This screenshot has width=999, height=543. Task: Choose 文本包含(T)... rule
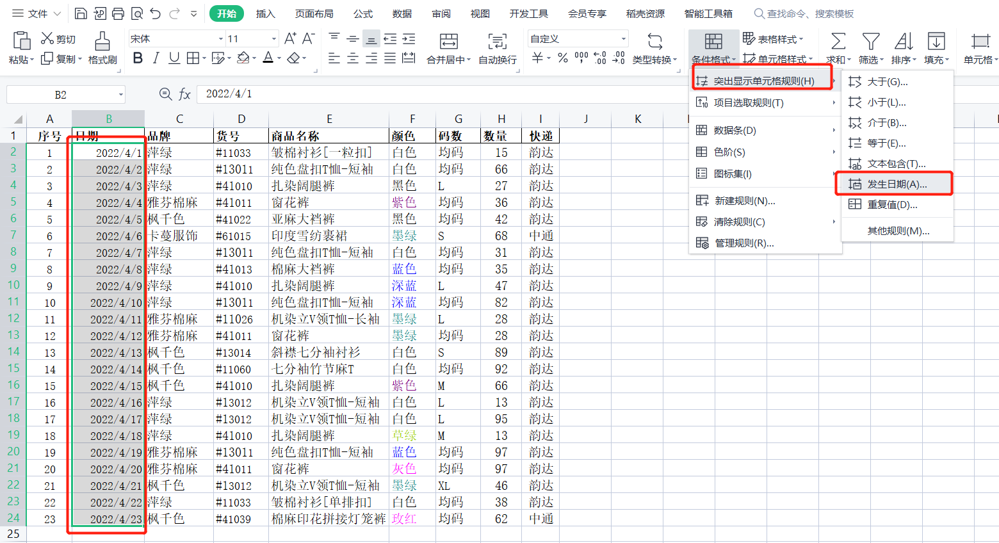897,163
